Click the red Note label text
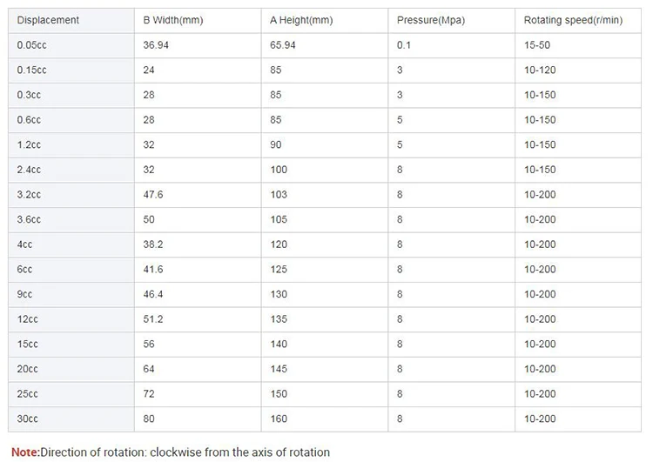 point(25,452)
